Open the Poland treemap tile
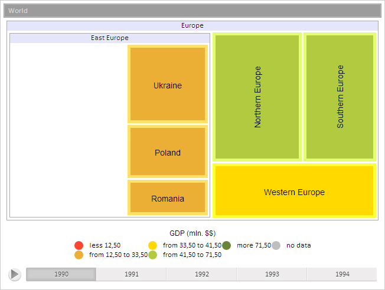 [x=168, y=152]
